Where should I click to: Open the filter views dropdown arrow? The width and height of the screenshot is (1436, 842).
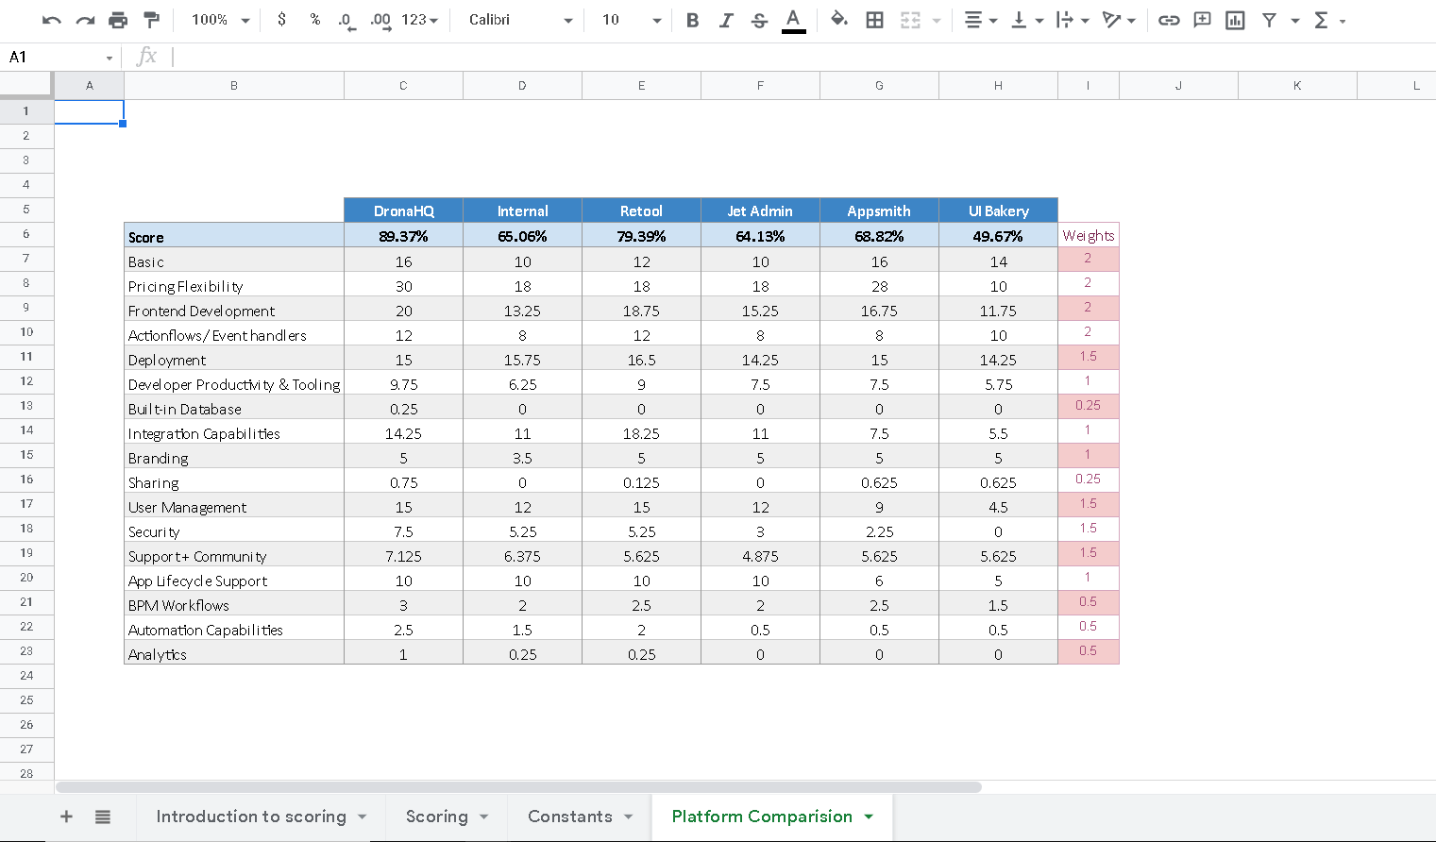coord(1295,21)
